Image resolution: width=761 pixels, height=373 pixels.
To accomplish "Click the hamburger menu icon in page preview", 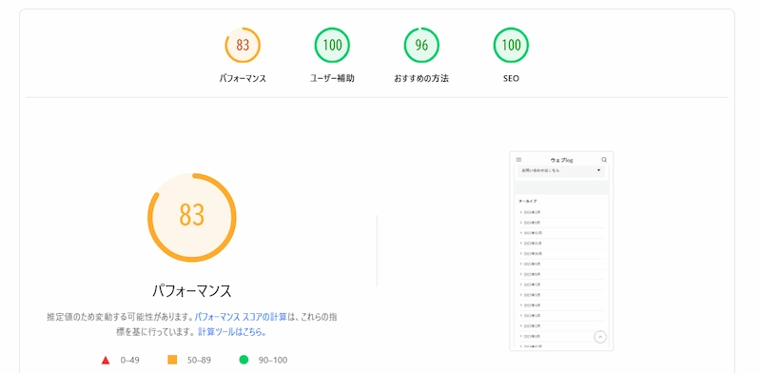I will [x=518, y=159].
